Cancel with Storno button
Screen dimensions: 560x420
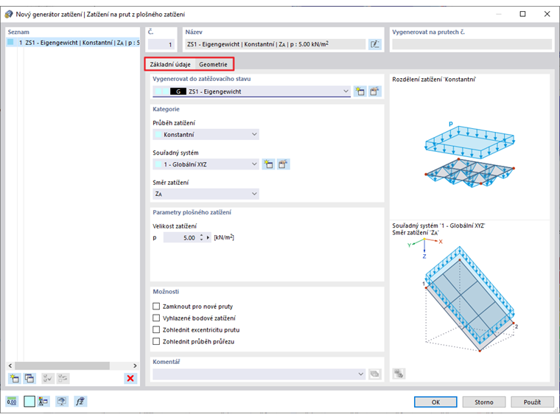coord(484,402)
